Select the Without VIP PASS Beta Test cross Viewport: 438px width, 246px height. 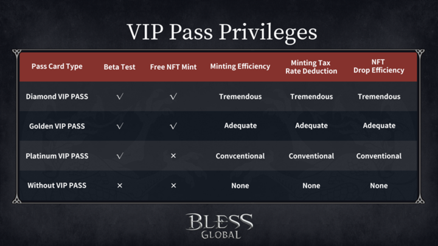tap(119, 186)
